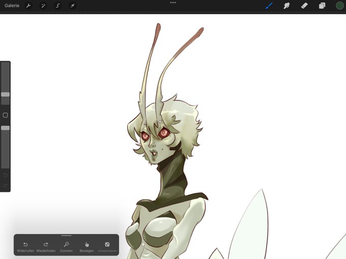Tap Zoomen magnifier in the gesture panel
The image size is (346, 259).
click(x=66, y=247)
